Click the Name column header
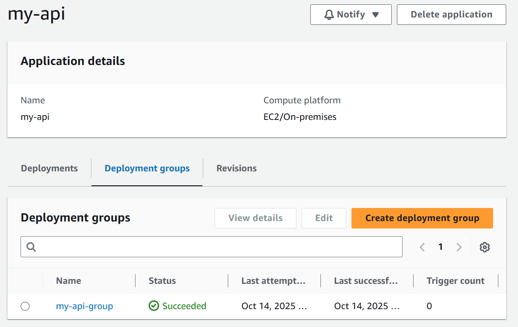This screenshot has height=327, width=518. (x=69, y=281)
